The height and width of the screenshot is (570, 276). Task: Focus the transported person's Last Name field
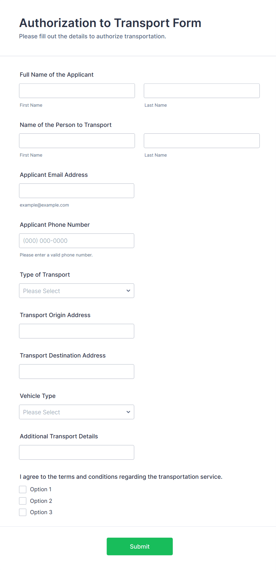[202, 141]
